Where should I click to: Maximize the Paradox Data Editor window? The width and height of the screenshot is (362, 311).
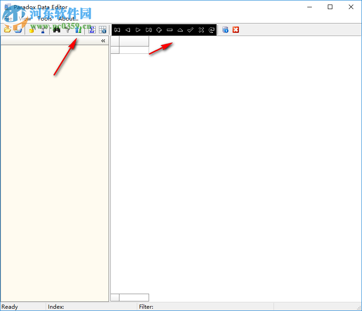330,7
